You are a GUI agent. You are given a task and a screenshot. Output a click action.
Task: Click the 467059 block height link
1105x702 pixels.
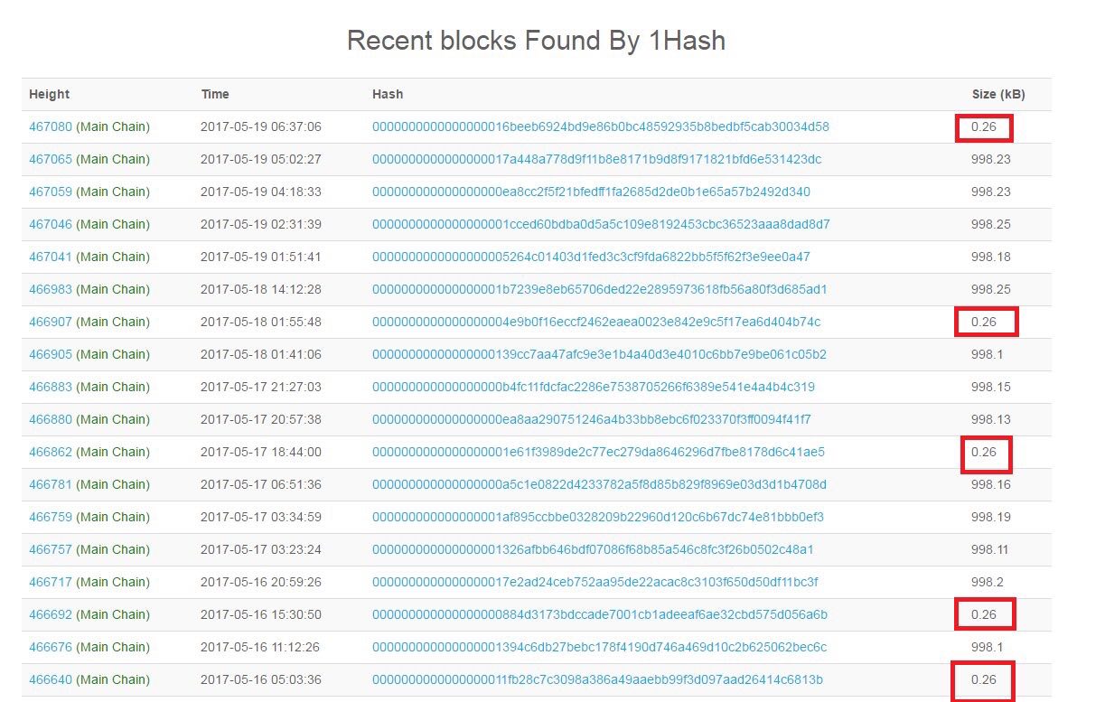point(51,192)
